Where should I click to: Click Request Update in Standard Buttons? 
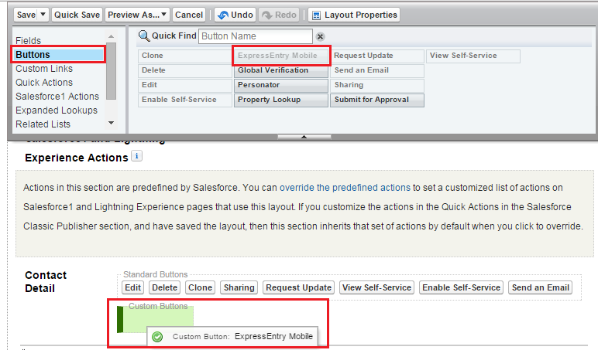(299, 287)
